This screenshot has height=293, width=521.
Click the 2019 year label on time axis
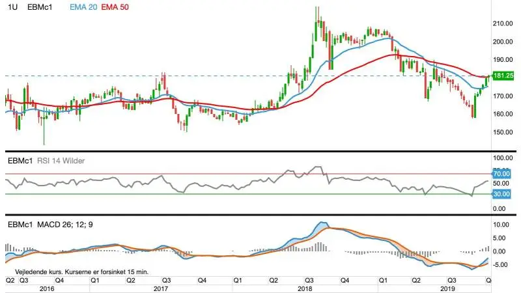pos(447,288)
